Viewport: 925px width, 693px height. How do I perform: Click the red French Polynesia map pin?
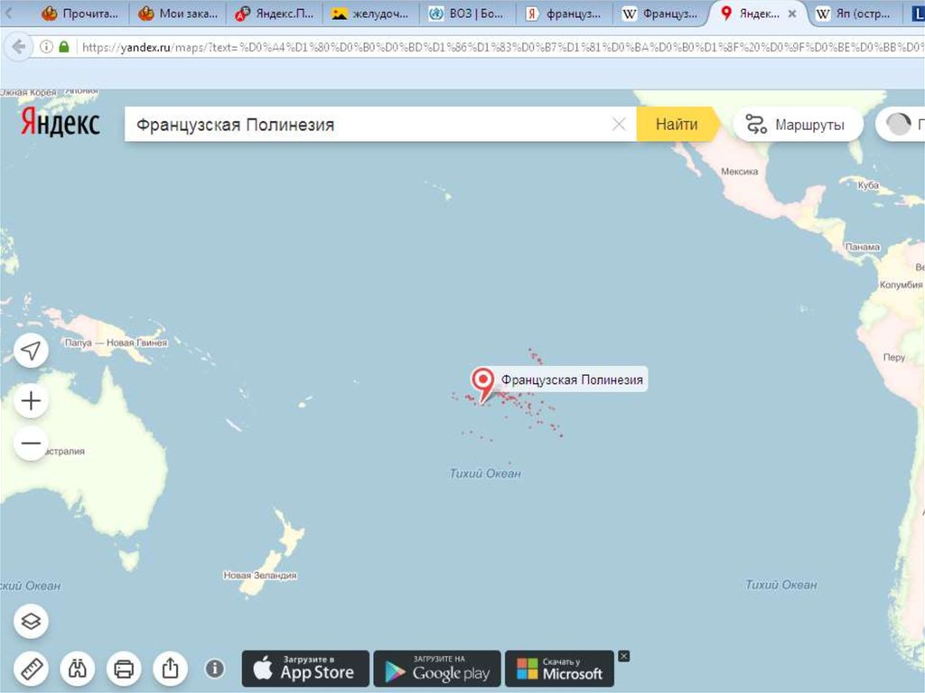tap(483, 381)
